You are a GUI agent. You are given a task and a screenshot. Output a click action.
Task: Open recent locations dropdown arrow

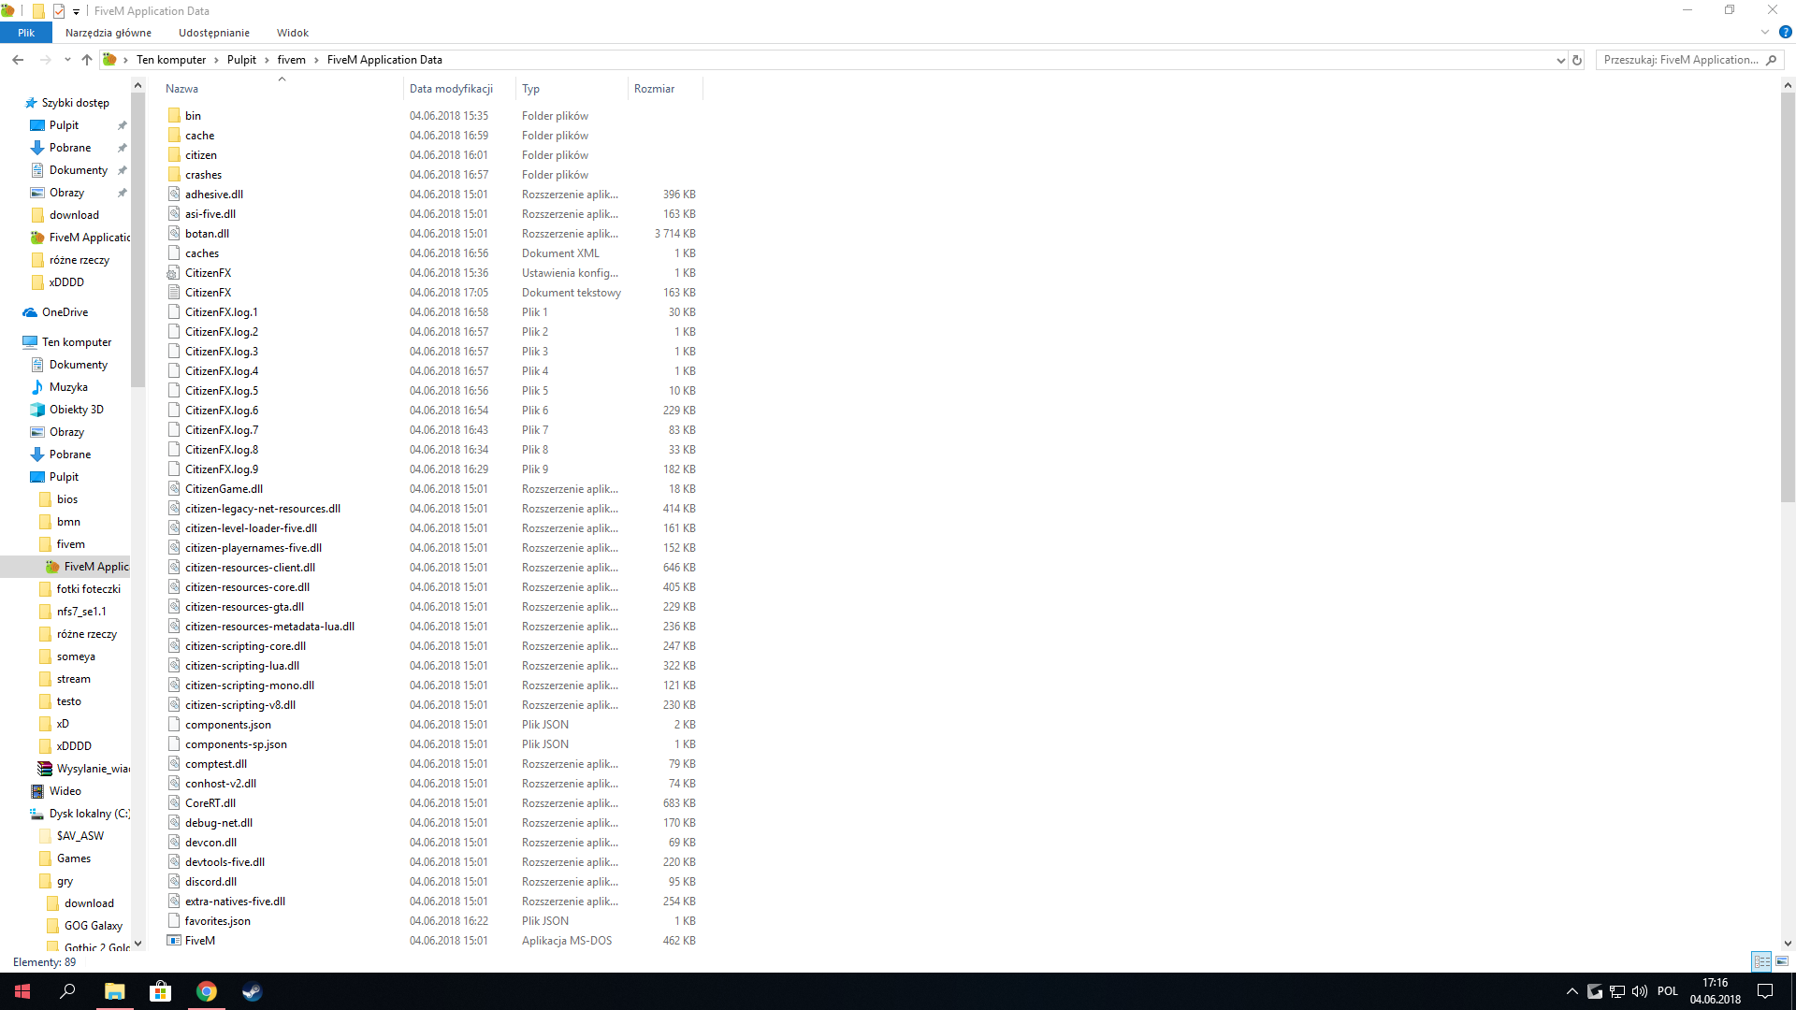click(x=67, y=60)
